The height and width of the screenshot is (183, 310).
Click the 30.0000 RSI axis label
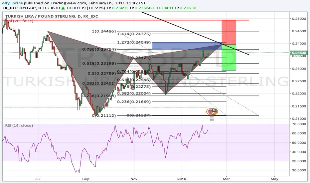[x=299, y=161]
